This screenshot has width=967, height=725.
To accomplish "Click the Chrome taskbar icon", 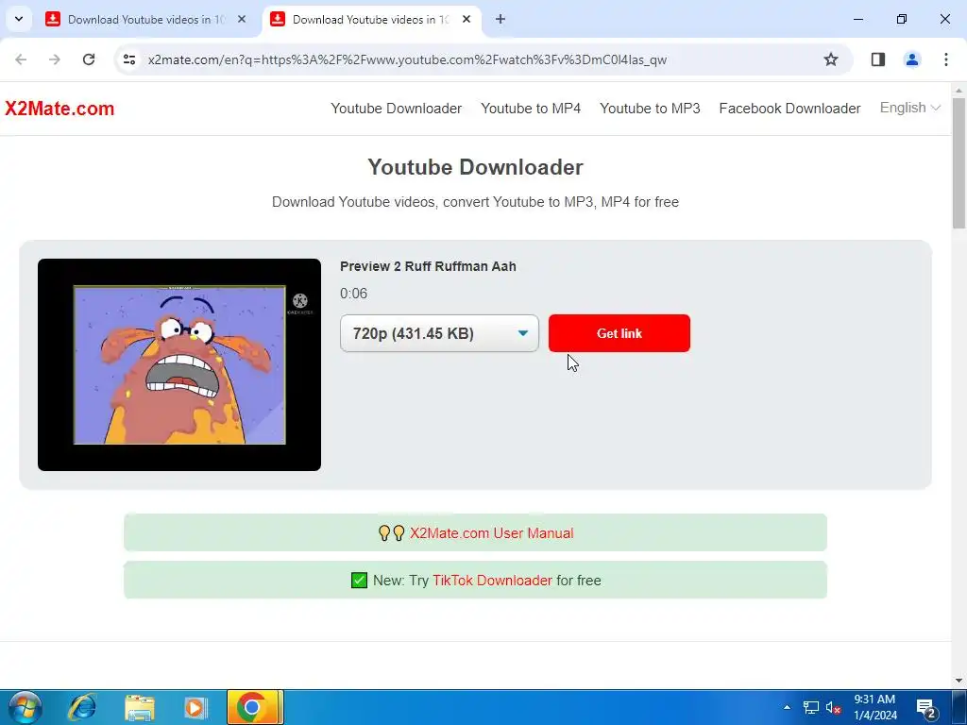I will [x=254, y=707].
